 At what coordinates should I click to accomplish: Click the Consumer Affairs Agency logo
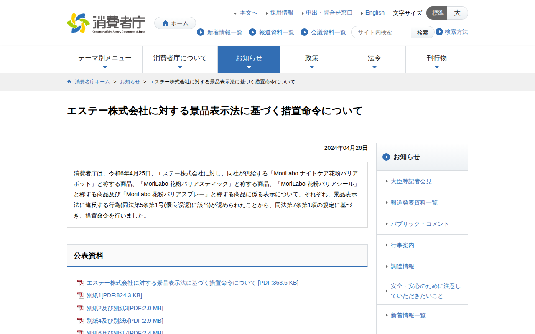click(106, 23)
